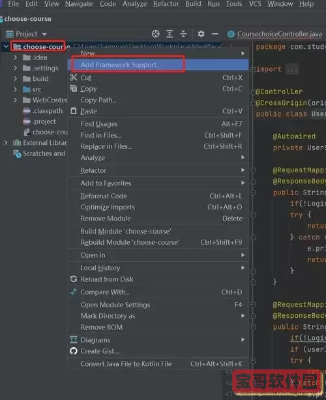Open the Mark Directory as submenu
The width and height of the screenshot is (326, 400).
[158, 316]
